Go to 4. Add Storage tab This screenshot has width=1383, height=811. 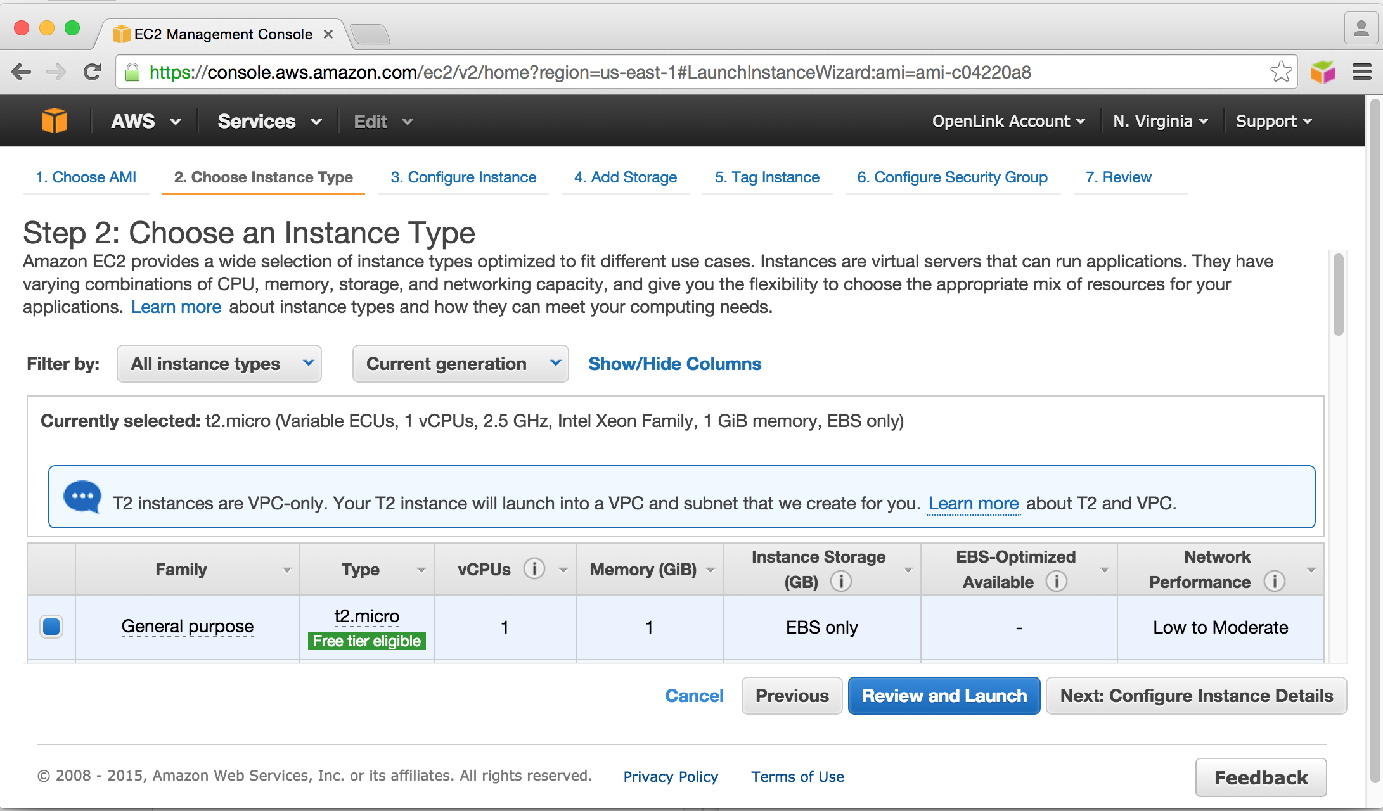[x=625, y=177]
